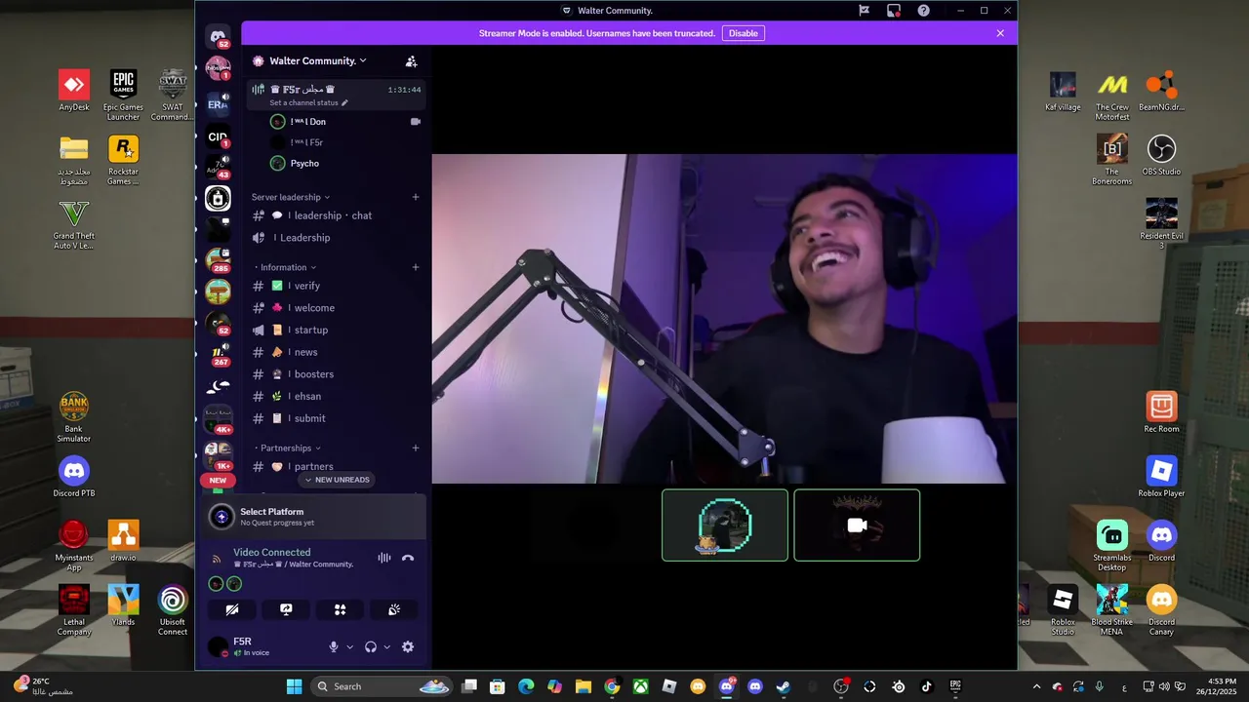Select video tile with camera icon
Viewport: 1249px width, 702px height.
coord(857,526)
